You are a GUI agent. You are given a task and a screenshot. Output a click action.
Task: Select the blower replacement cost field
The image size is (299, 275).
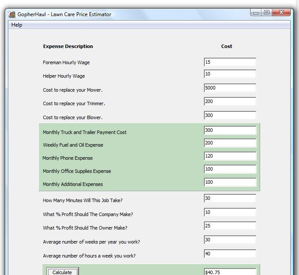(230, 115)
